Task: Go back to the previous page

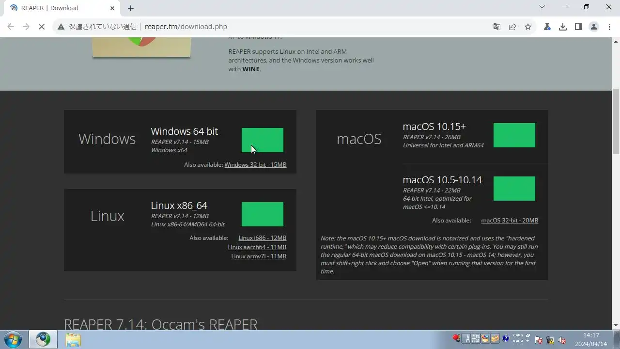Action: tap(11, 27)
